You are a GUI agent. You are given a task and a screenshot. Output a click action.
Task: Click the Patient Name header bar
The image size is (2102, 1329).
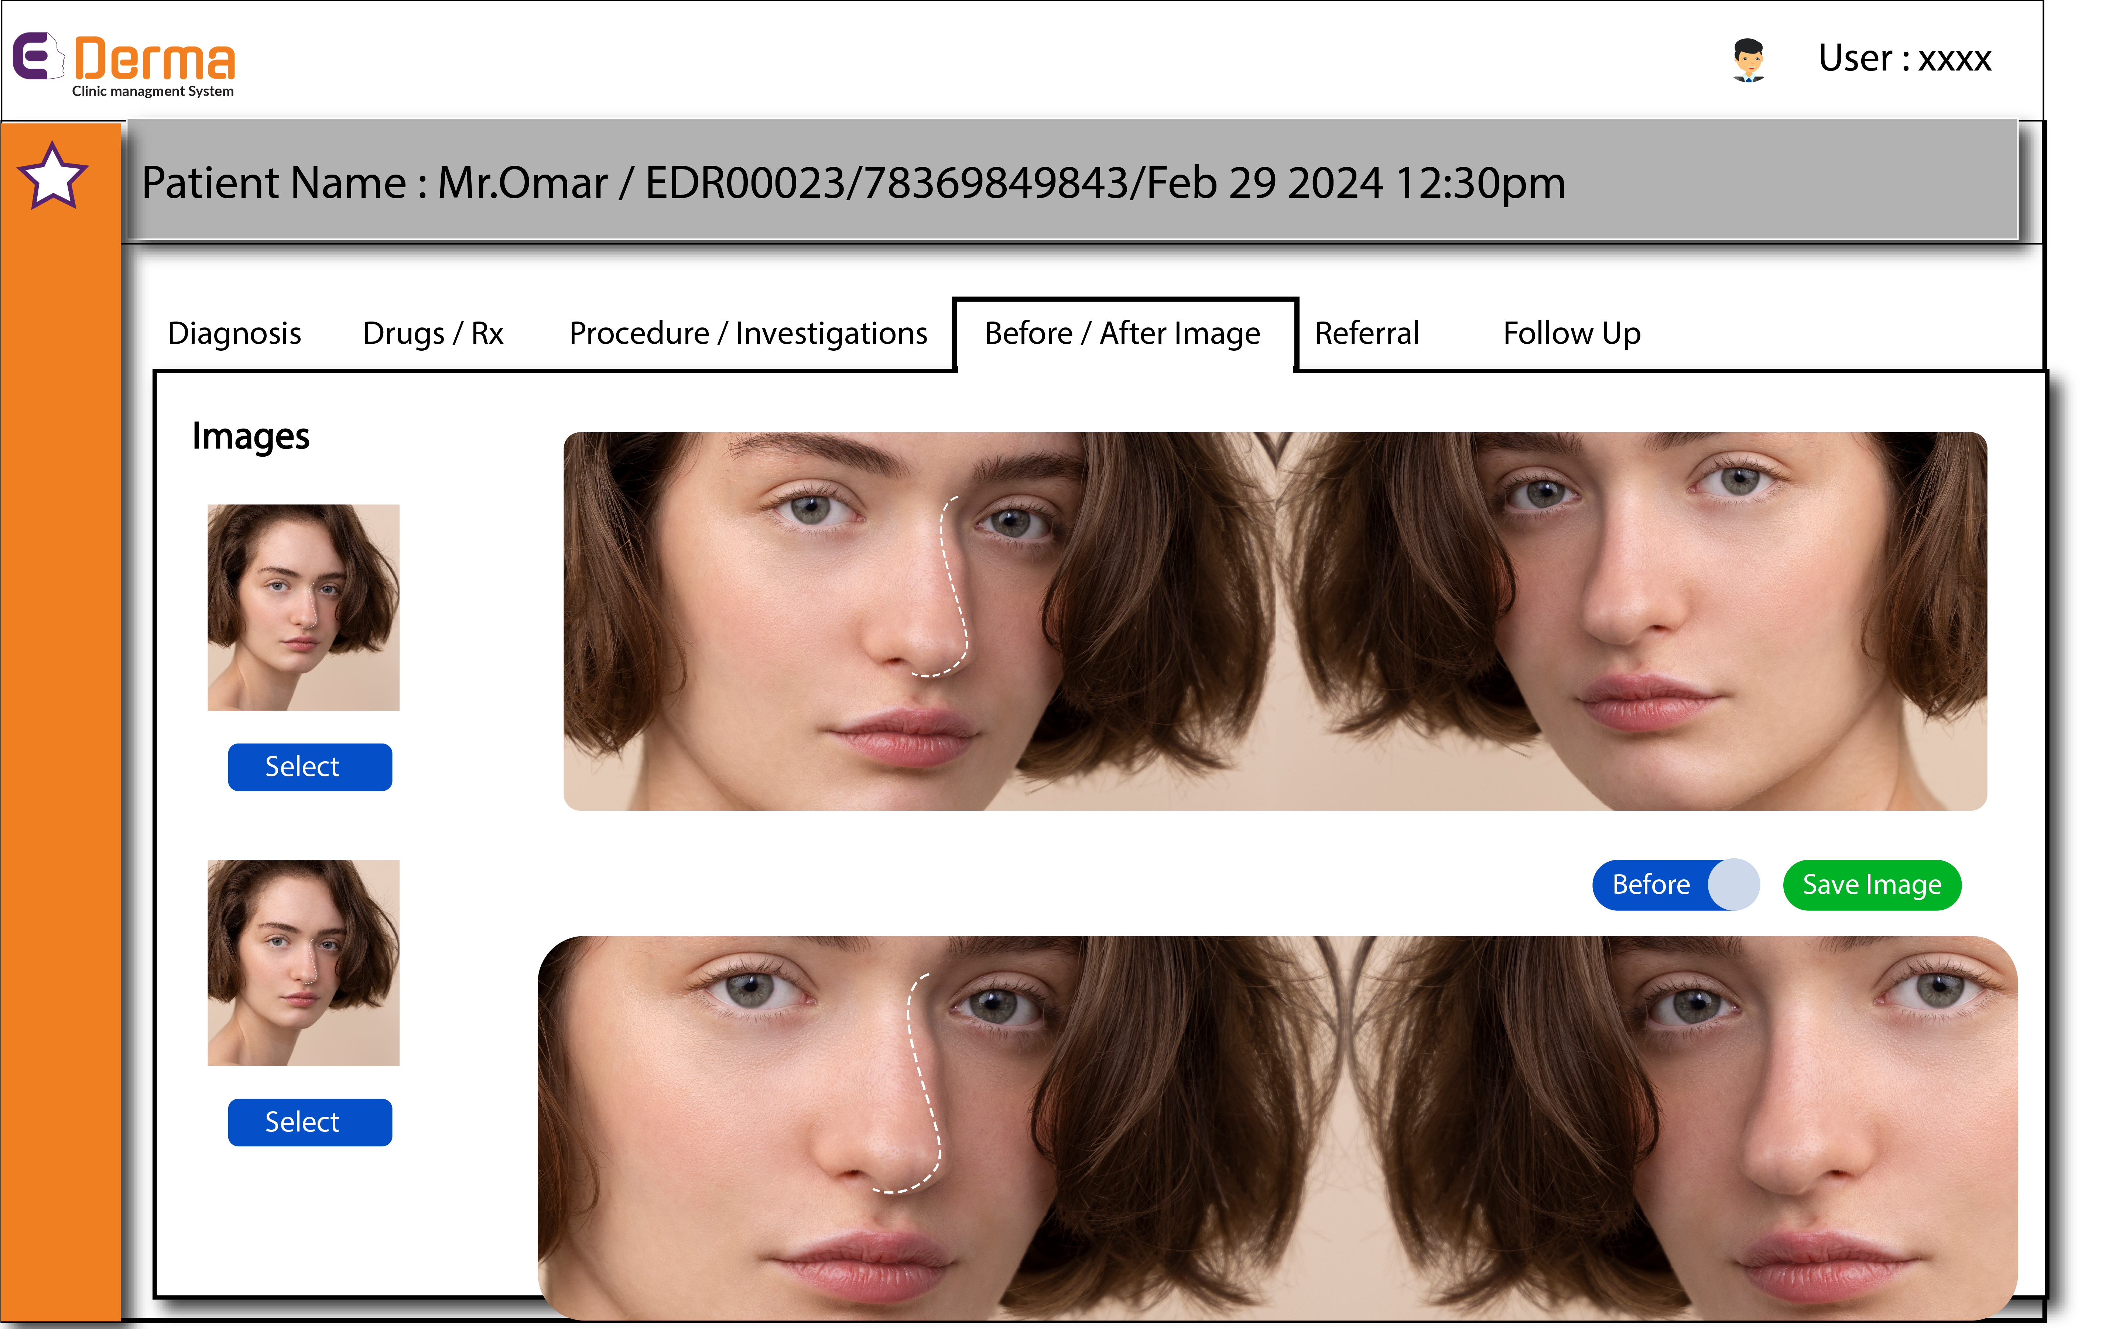pyautogui.click(x=1072, y=180)
